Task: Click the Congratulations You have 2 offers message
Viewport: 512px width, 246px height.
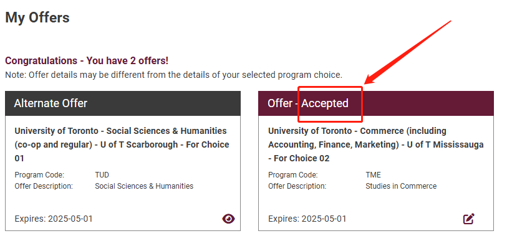Action: pos(87,60)
